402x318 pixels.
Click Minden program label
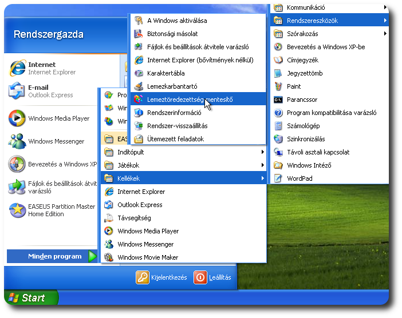pos(55,256)
